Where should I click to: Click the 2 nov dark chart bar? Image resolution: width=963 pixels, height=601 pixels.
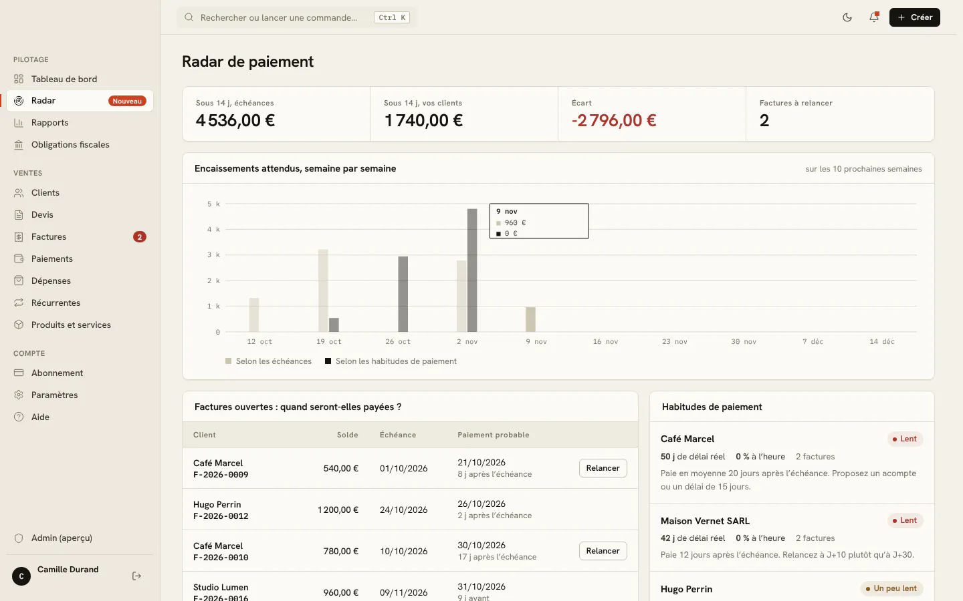click(472, 270)
